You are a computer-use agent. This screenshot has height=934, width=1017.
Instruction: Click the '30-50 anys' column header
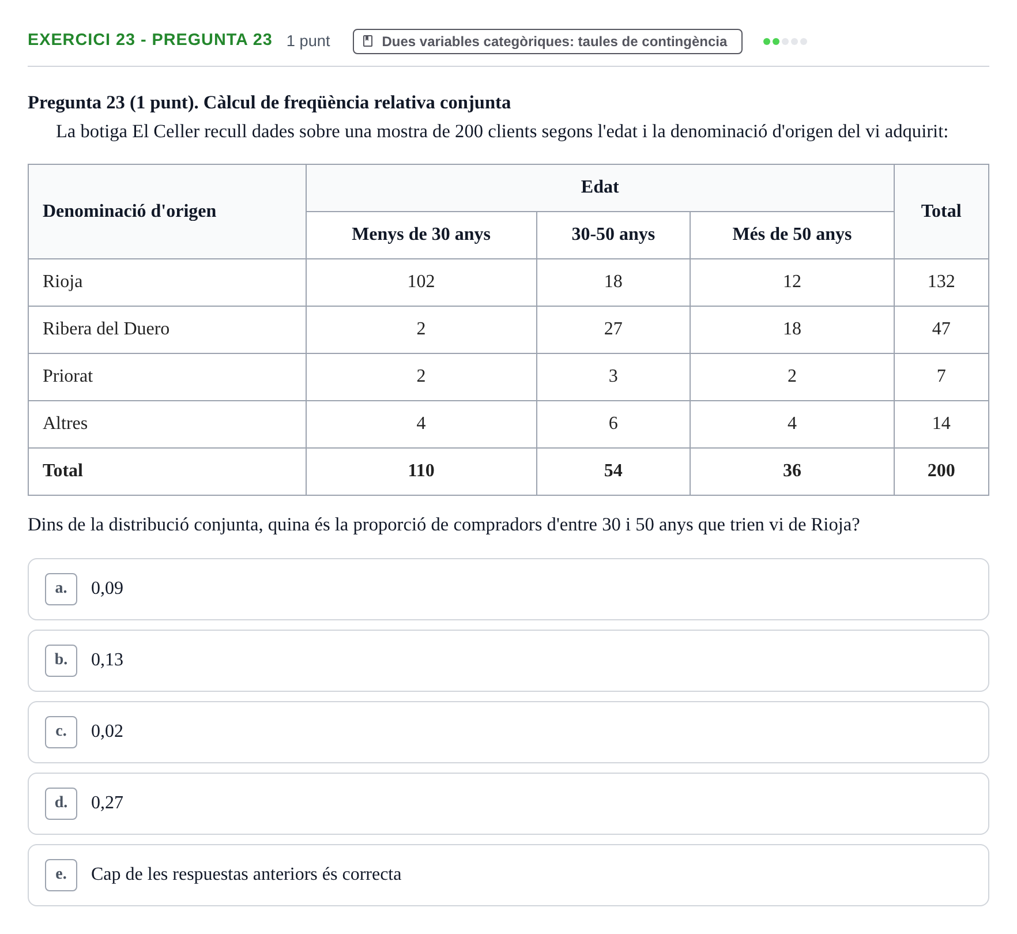[613, 234]
